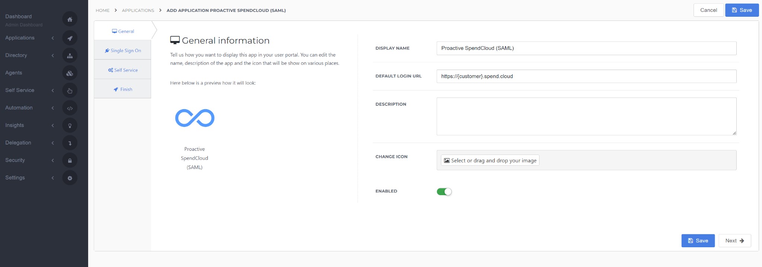Switch to the Self Service wizard tab

click(123, 70)
